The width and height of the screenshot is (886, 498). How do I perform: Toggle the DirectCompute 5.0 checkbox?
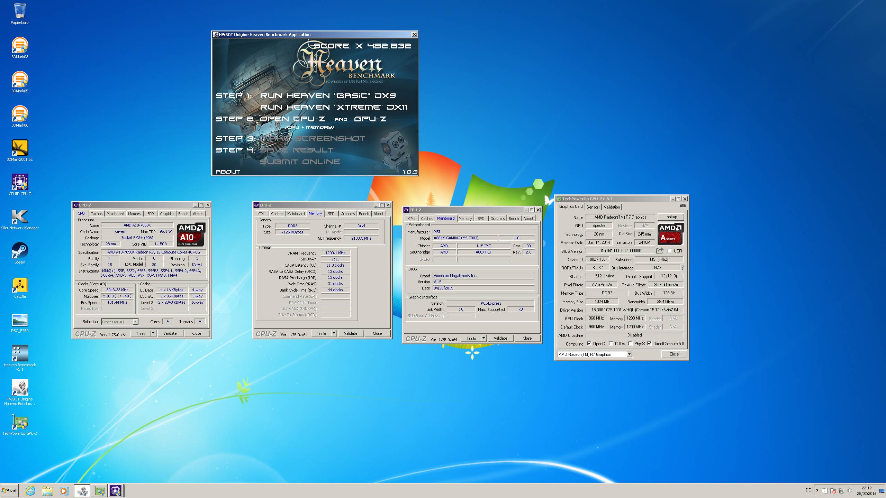(649, 344)
